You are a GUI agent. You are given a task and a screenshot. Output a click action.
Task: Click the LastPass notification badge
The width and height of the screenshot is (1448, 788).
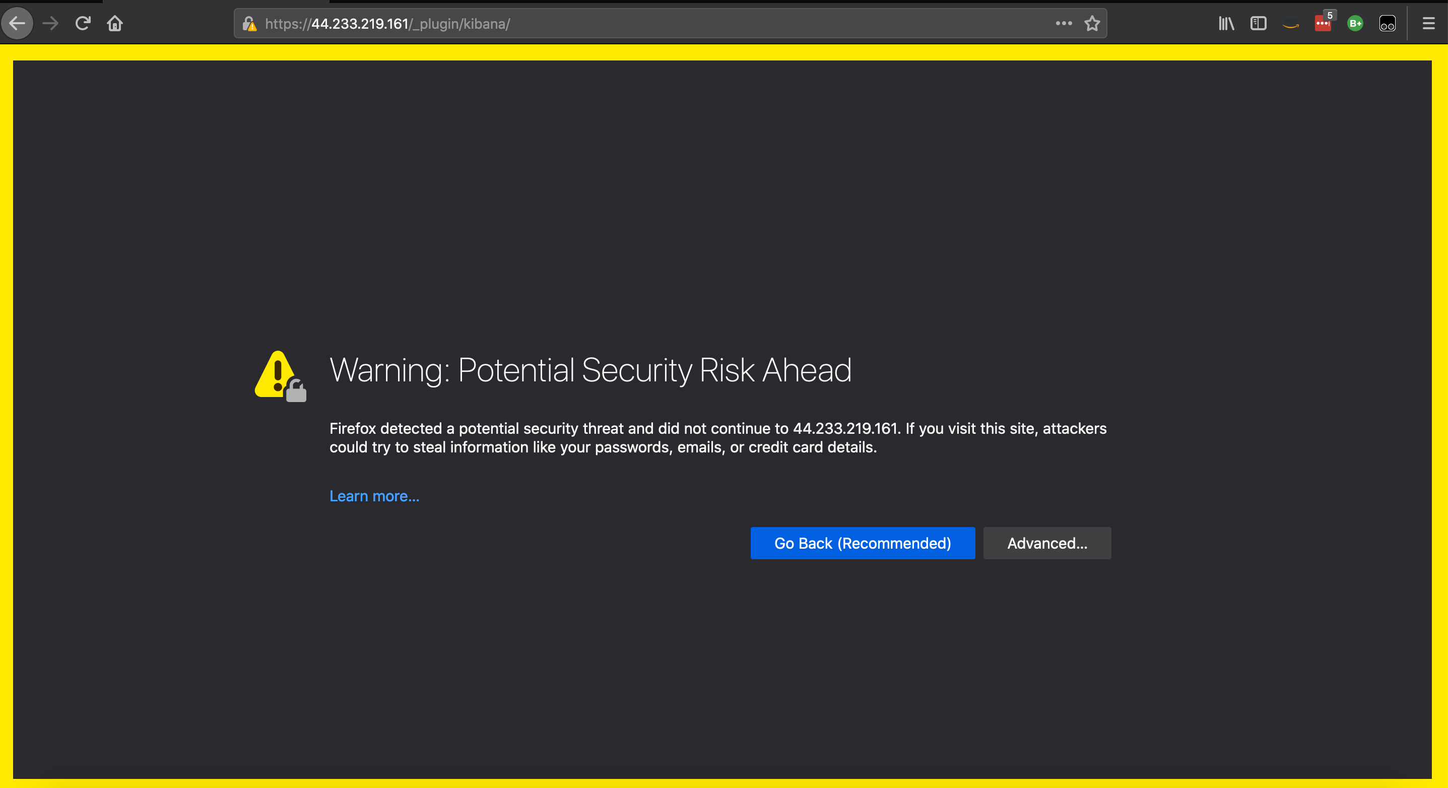1330,17
